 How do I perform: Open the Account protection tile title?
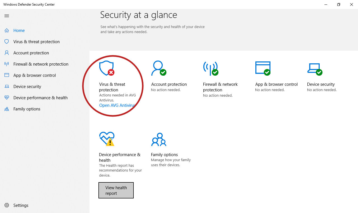(x=169, y=84)
